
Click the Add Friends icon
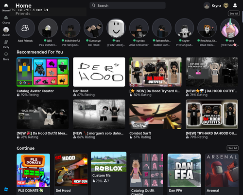click(25, 28)
